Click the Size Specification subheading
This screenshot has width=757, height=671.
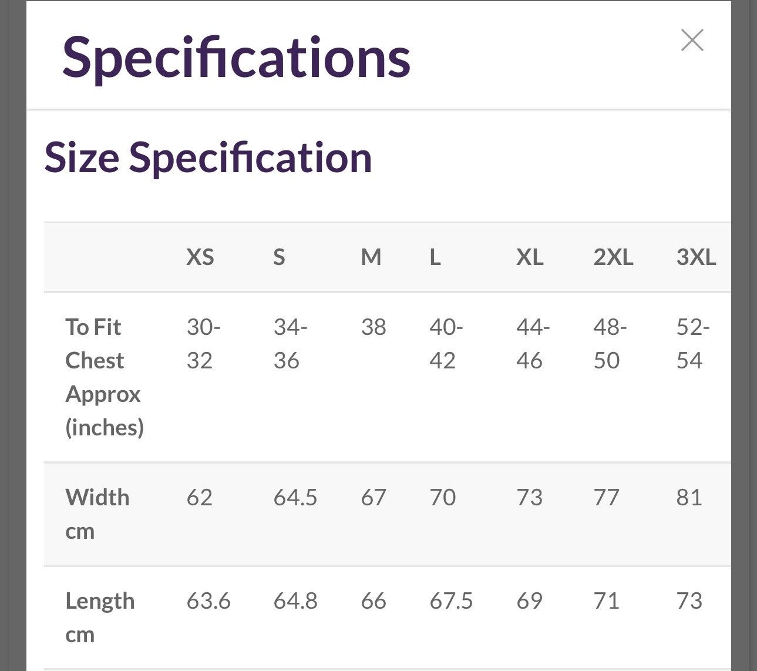click(208, 157)
